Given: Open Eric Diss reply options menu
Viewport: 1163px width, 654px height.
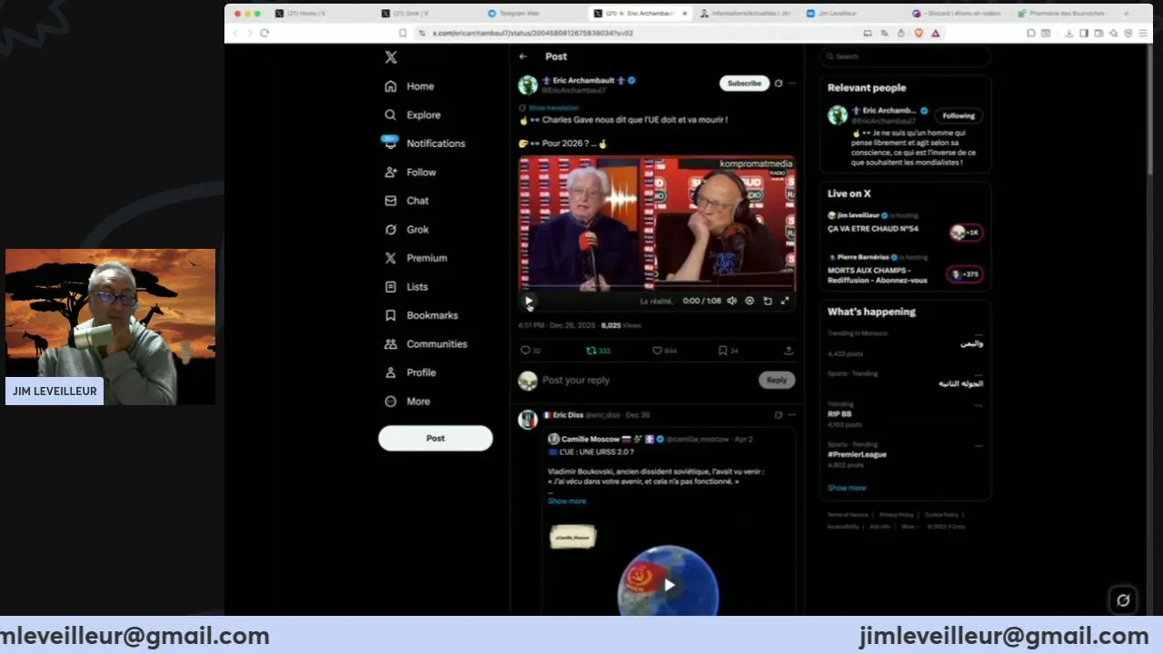Looking at the screenshot, I should (x=792, y=415).
